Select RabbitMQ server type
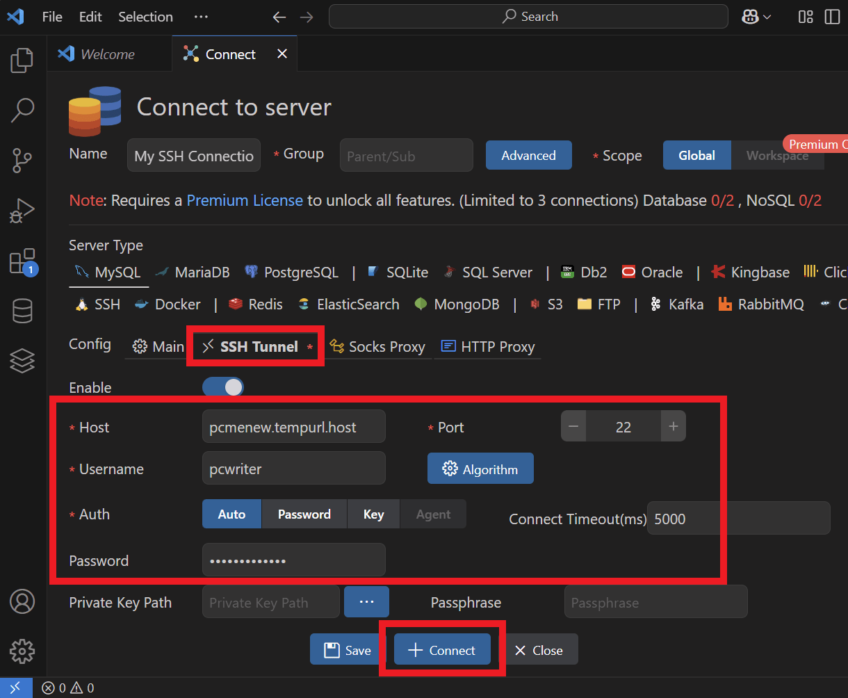The height and width of the screenshot is (698, 848). [x=761, y=305]
